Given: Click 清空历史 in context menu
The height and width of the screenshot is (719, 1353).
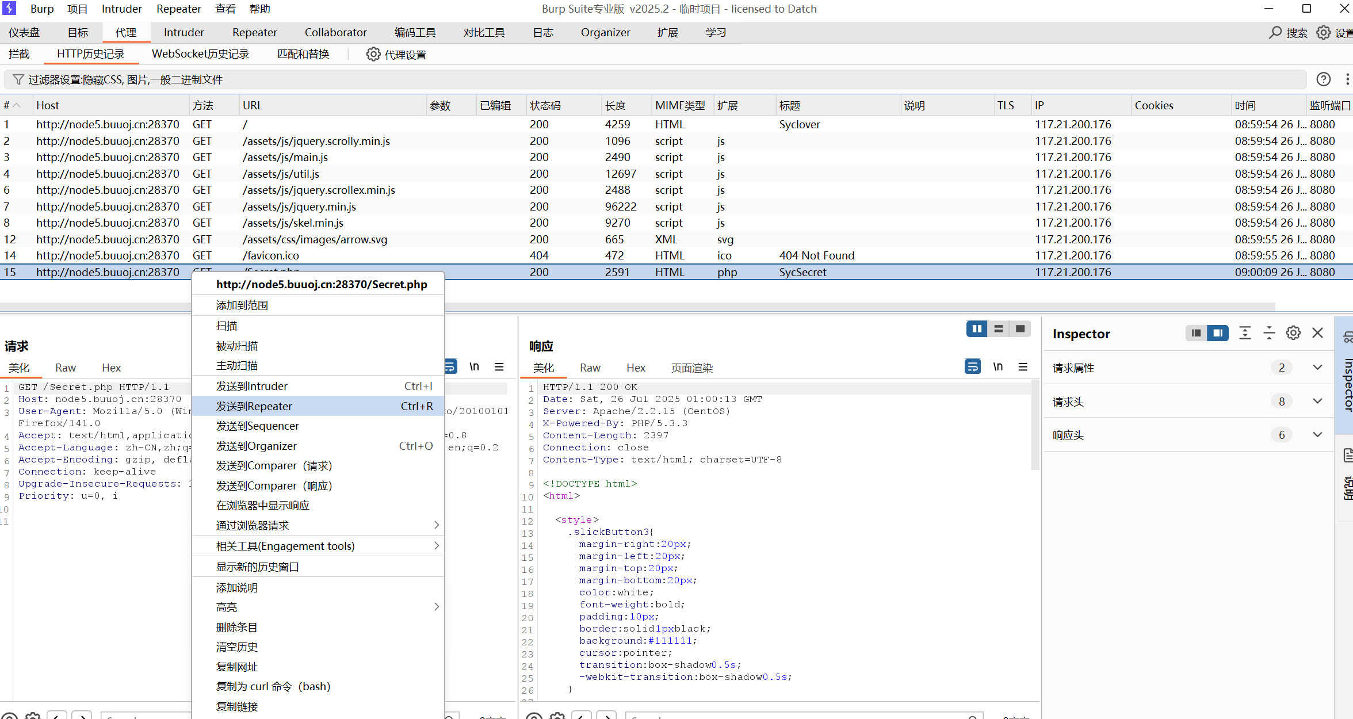Looking at the screenshot, I should 318,647.
